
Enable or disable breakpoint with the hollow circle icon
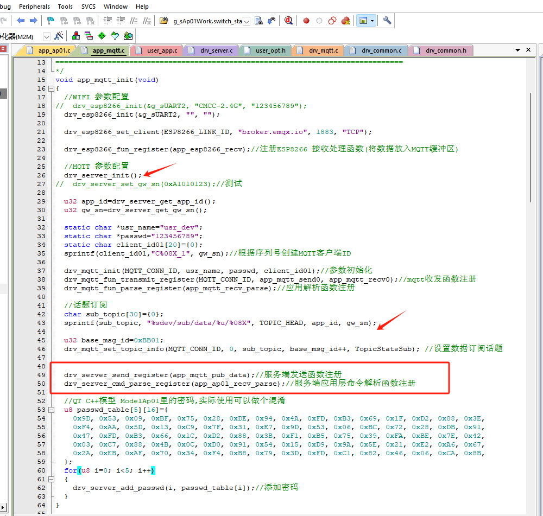[x=319, y=21]
